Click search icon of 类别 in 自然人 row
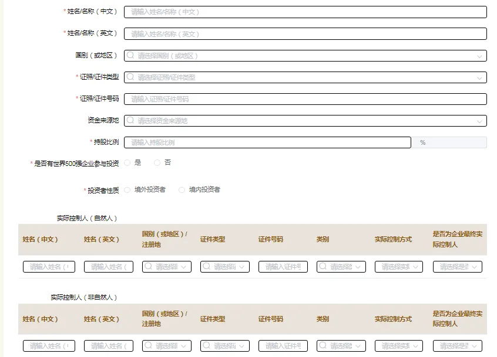 tap(323, 266)
